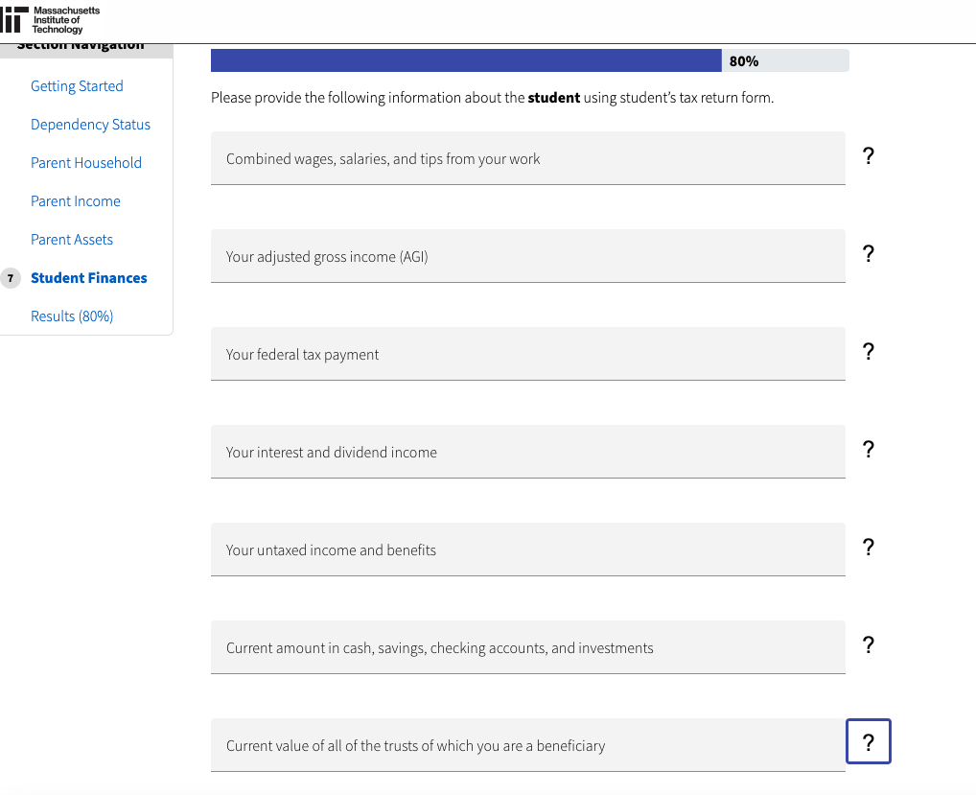Go to Getting Started section
This screenshot has height=795, width=976.
[x=77, y=86]
